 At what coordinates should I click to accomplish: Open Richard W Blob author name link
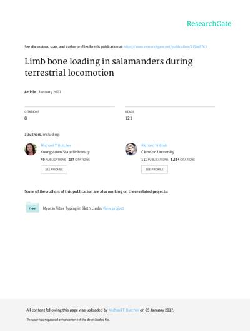pos(154,145)
